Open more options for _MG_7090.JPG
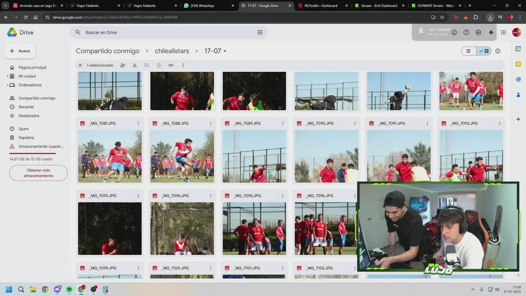Screen dimensions: 526x296 (355, 123)
